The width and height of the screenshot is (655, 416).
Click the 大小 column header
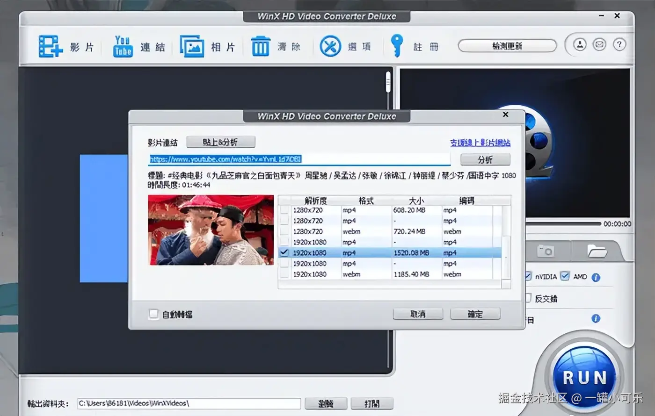(x=416, y=201)
